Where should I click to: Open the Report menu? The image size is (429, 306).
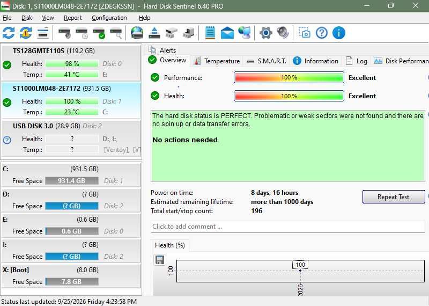[73, 18]
